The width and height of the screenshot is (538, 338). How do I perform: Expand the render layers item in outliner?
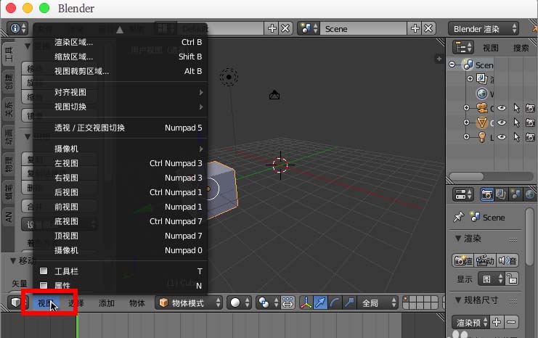click(x=470, y=79)
